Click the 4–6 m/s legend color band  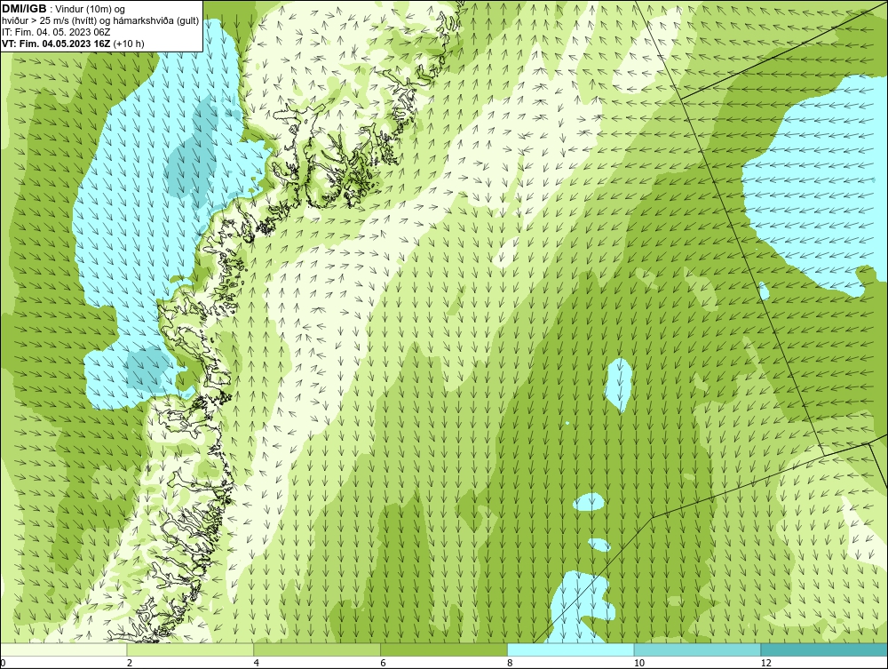[317, 649]
